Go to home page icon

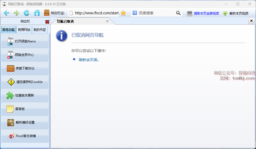(37, 13)
